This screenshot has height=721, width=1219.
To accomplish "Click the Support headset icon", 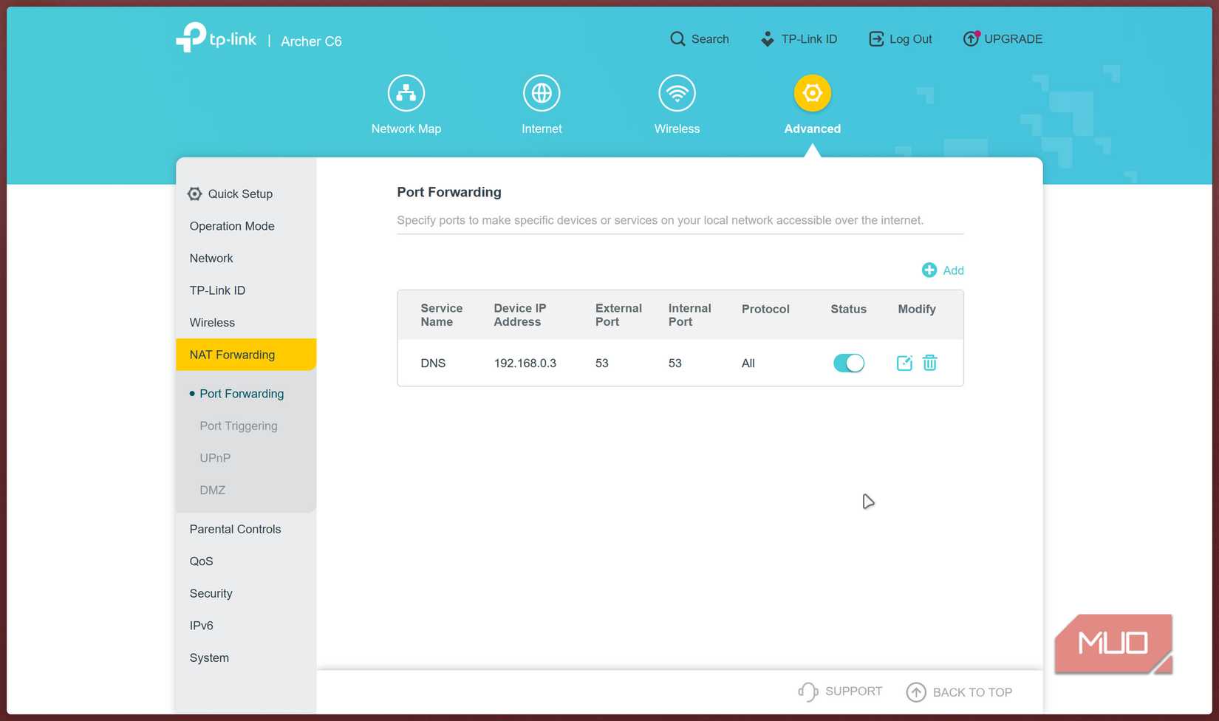I will coord(807,691).
